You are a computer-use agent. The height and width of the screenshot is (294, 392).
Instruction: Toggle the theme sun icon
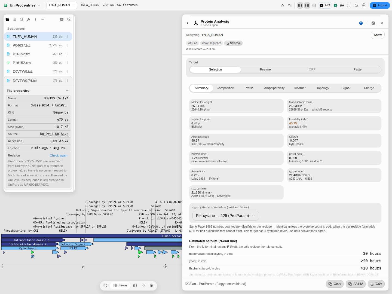(342, 5)
